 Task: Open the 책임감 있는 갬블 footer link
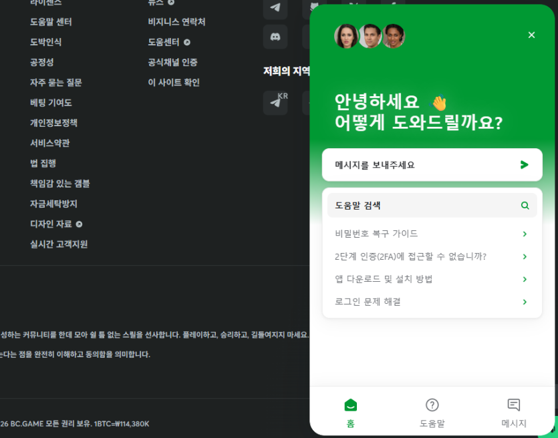[x=59, y=184]
